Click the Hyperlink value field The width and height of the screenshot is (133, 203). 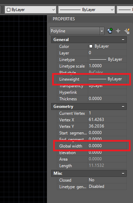coord(107,92)
